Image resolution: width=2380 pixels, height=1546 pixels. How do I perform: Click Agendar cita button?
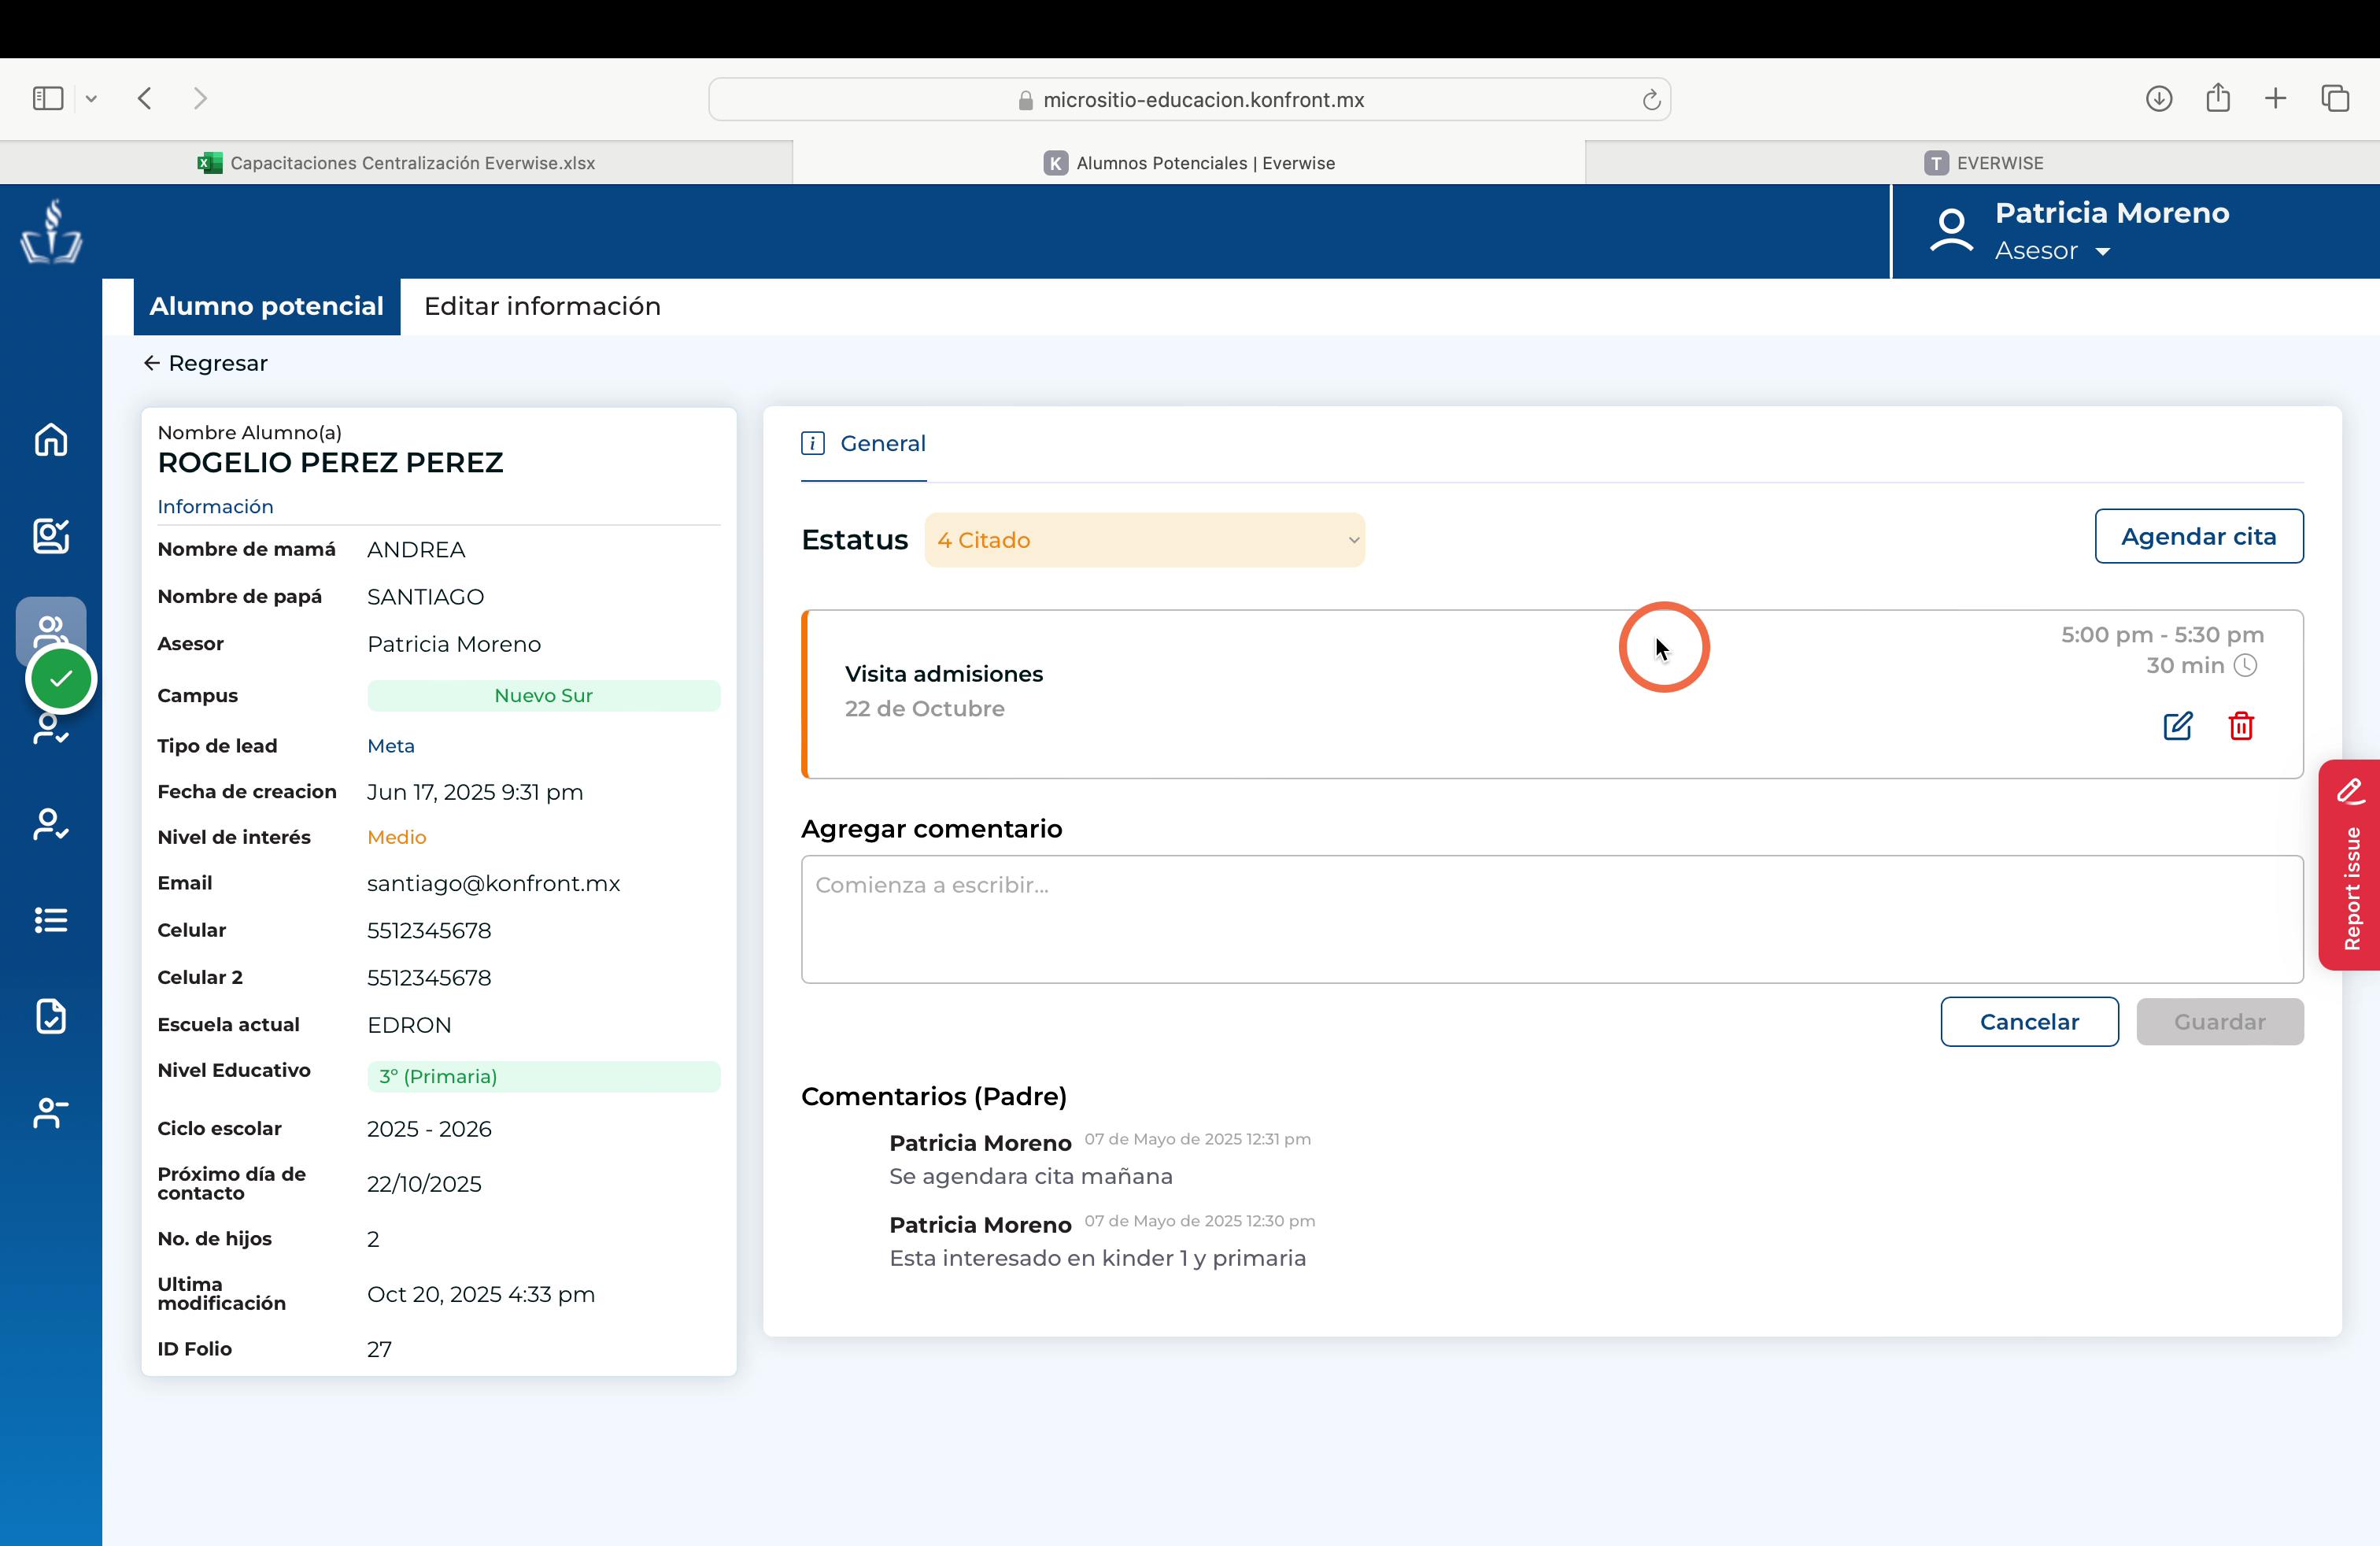click(x=2198, y=536)
